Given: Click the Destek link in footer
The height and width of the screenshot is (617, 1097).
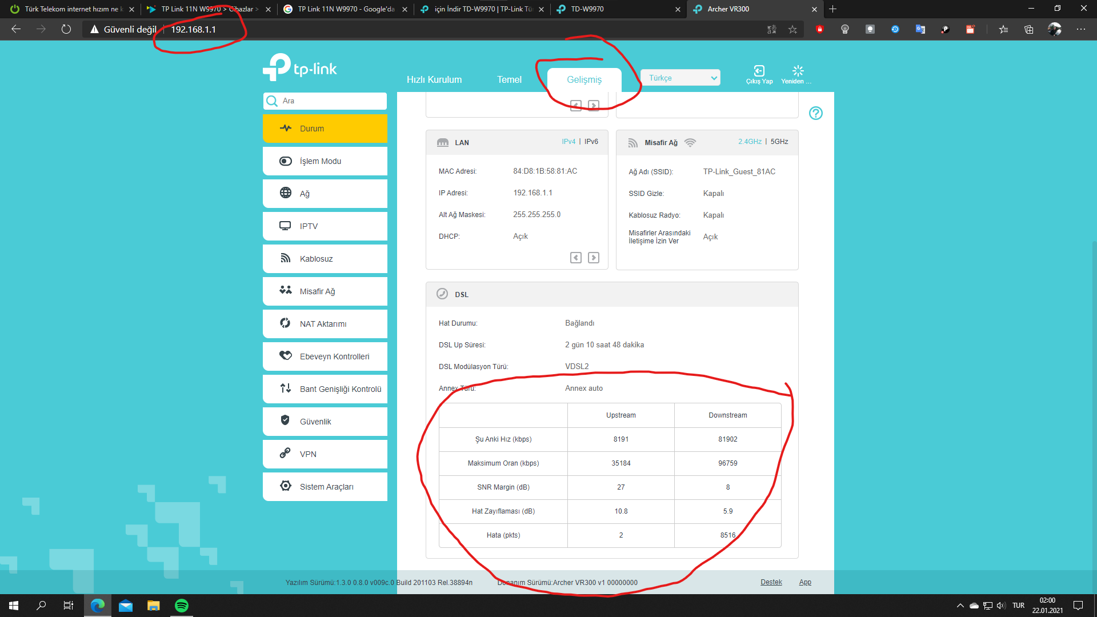Looking at the screenshot, I should [x=771, y=582].
